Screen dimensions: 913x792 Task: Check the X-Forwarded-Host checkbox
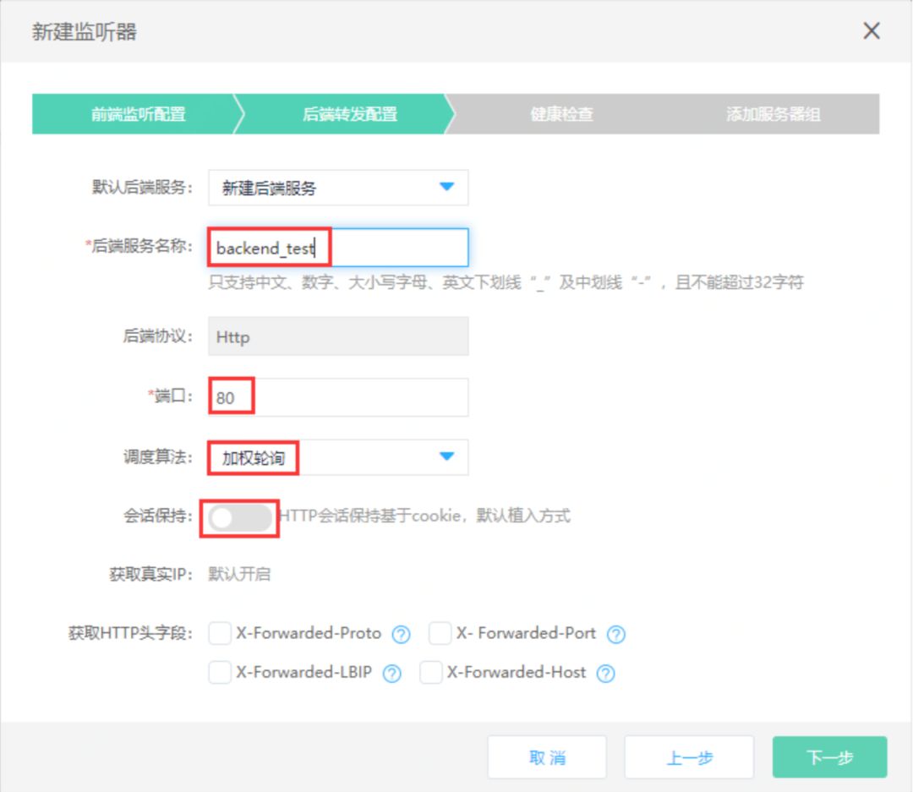pos(431,673)
